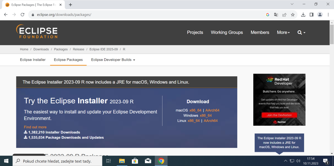Expand the More menu in header
The image size is (334, 166).
(x=283, y=33)
